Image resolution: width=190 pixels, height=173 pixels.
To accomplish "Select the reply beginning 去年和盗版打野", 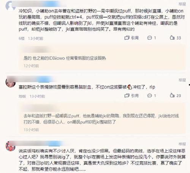I will (x=101, y=119).
